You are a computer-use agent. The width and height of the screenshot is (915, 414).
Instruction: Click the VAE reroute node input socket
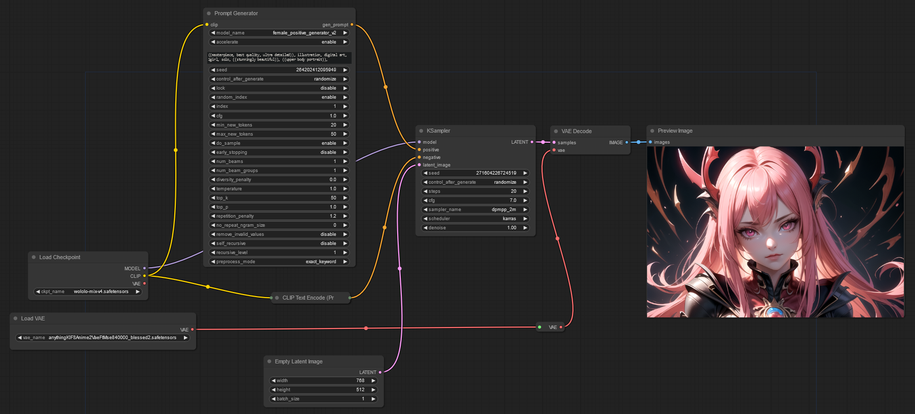pyautogui.click(x=540, y=327)
